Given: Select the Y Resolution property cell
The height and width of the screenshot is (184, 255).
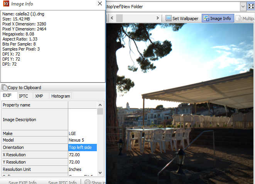Looking at the screenshot, I should coord(35,162).
